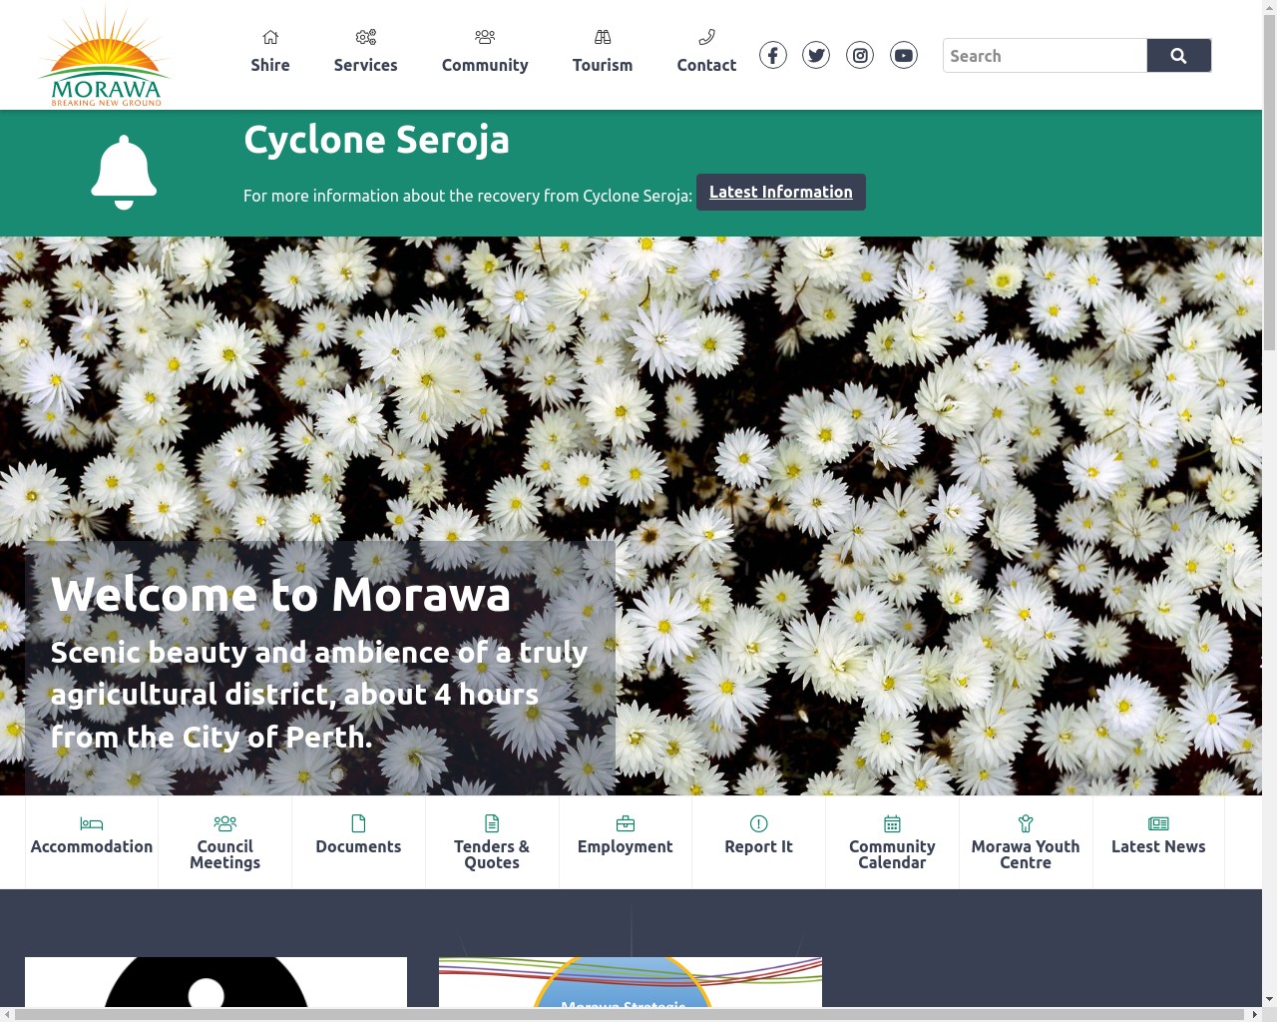This screenshot has width=1277, height=1022.
Task: Select the Accommodation bed icon
Action: [91, 824]
